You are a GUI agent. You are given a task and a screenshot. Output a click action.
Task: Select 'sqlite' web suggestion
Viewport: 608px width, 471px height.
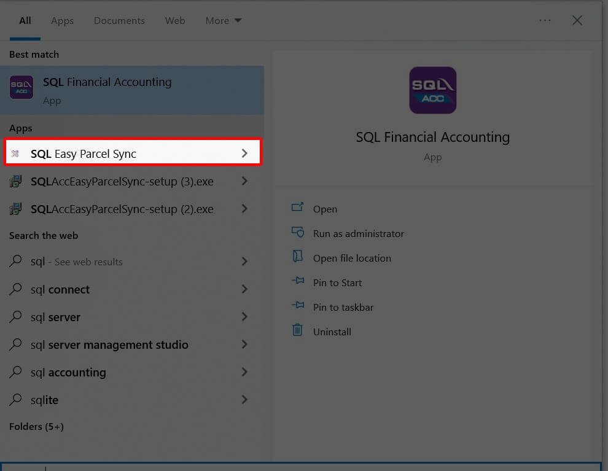[x=132, y=400]
